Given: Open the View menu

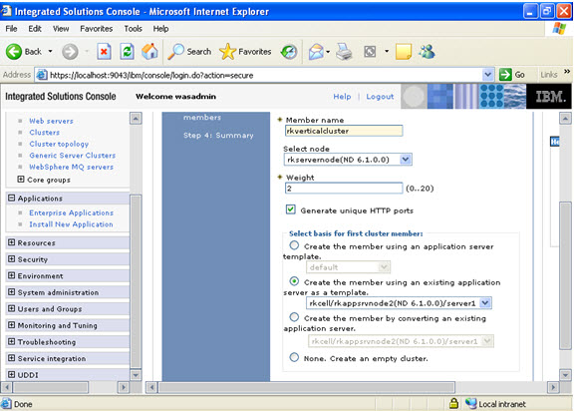Looking at the screenshot, I should (x=61, y=29).
